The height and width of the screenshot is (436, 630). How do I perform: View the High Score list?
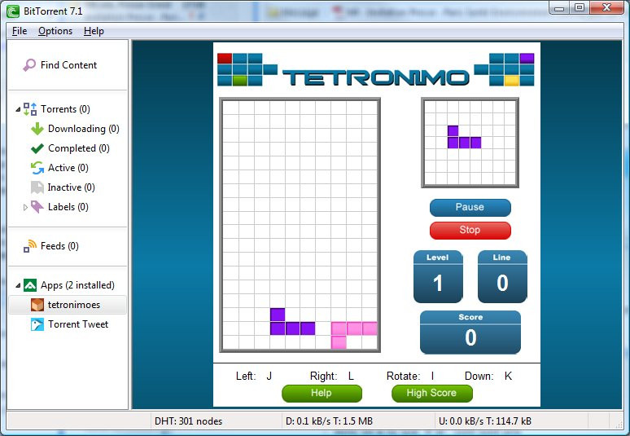(x=432, y=393)
